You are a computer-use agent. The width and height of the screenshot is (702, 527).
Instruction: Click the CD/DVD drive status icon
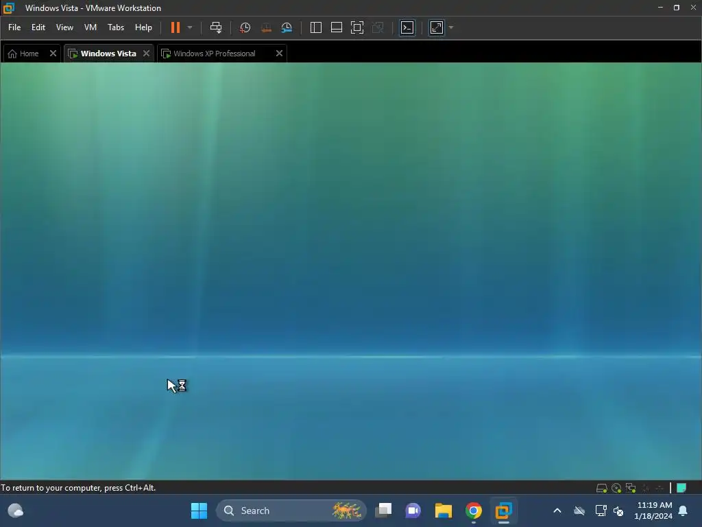coord(616,488)
